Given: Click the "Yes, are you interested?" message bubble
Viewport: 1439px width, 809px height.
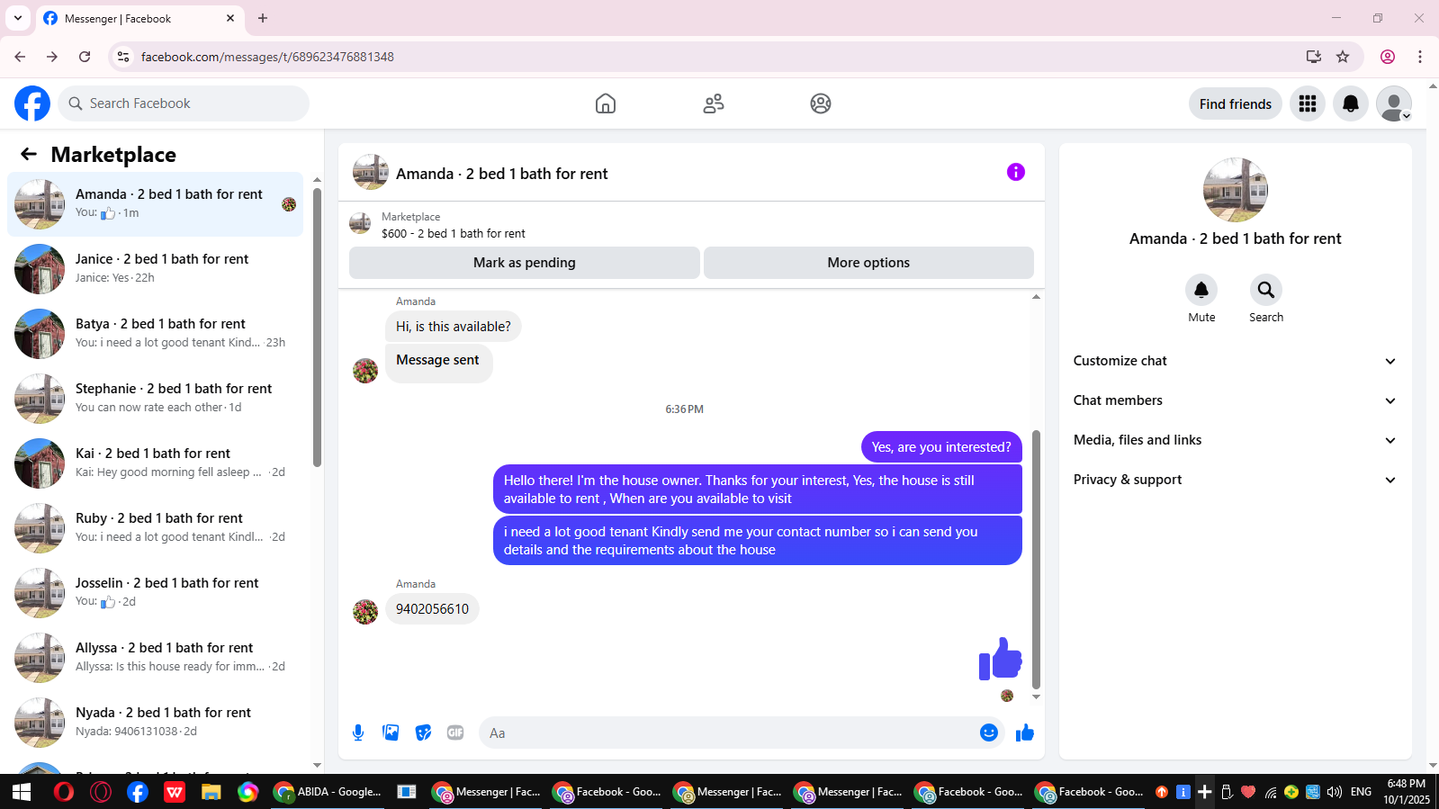Looking at the screenshot, I should (941, 447).
